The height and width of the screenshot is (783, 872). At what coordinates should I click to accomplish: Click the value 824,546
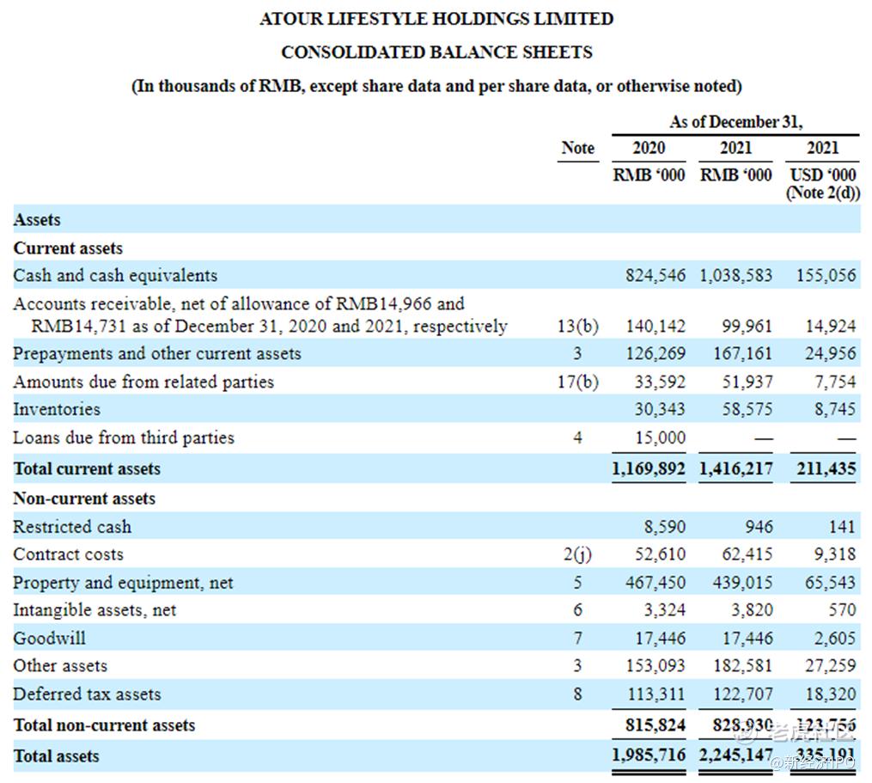click(656, 276)
